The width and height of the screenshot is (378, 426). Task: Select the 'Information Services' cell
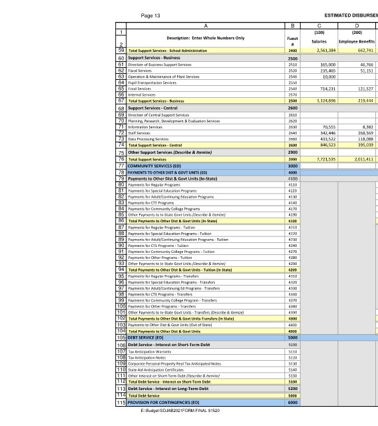[206, 127]
